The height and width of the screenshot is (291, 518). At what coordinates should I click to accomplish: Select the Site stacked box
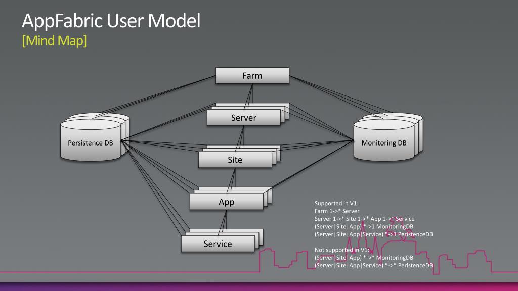[235, 160]
